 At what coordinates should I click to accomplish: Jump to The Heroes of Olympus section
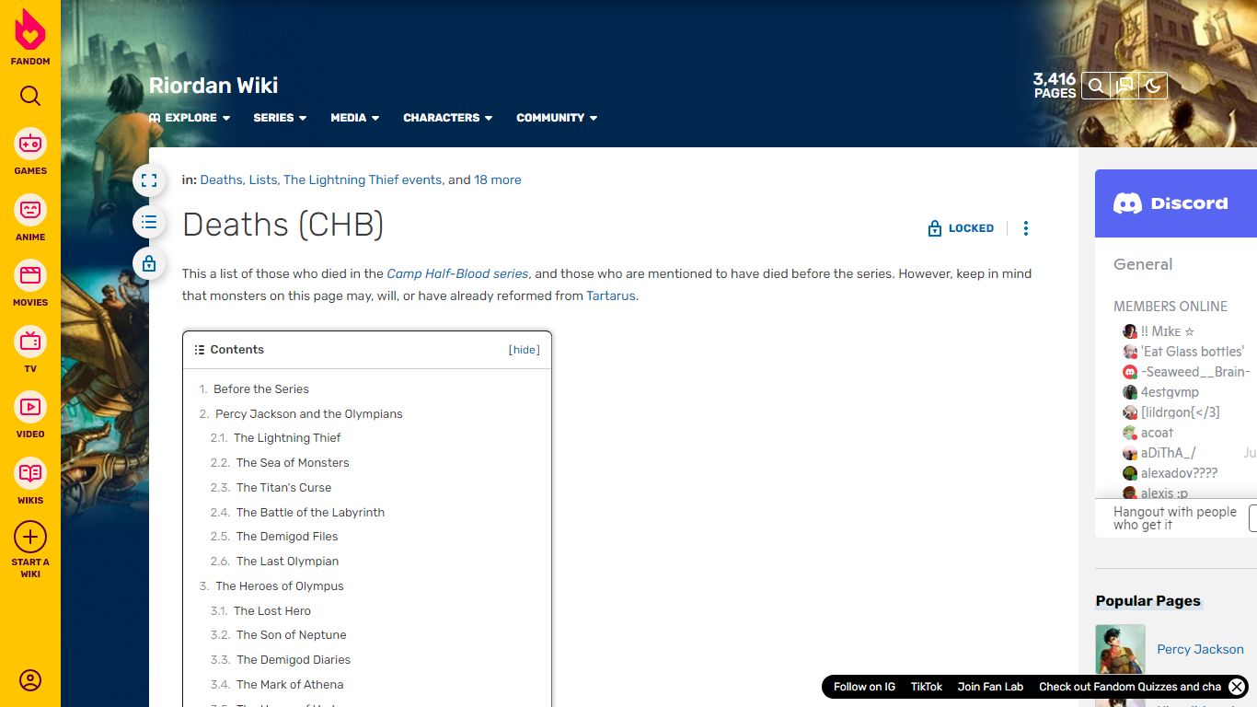pyautogui.click(x=280, y=585)
